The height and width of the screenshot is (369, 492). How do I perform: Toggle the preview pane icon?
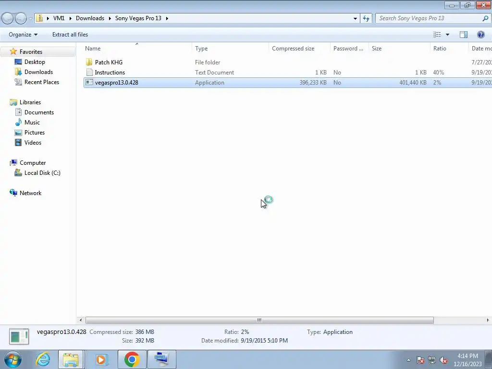[464, 35]
